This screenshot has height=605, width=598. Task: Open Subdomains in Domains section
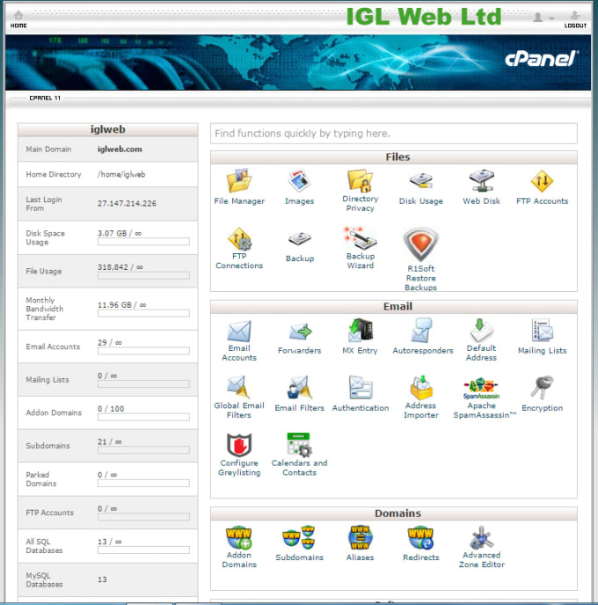tap(299, 543)
